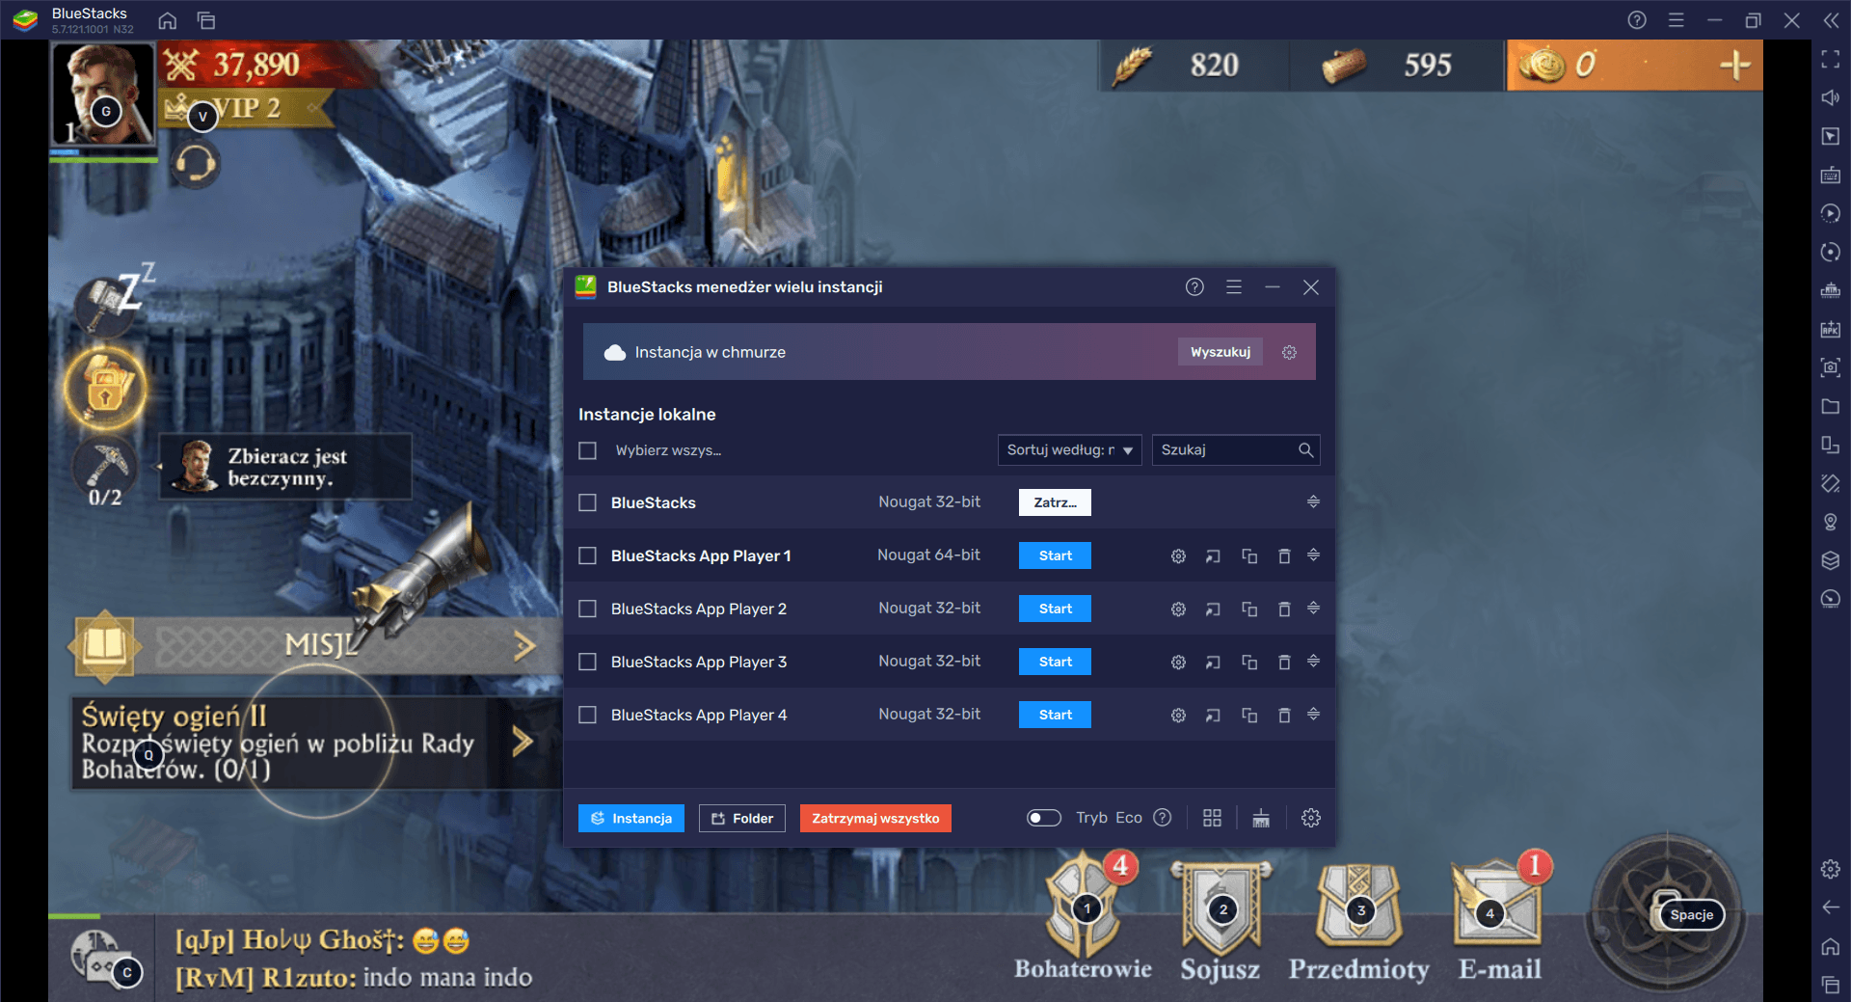This screenshot has height=1002, width=1851.
Task: Click reorder handle for App Player 2
Action: pyautogui.click(x=1313, y=608)
